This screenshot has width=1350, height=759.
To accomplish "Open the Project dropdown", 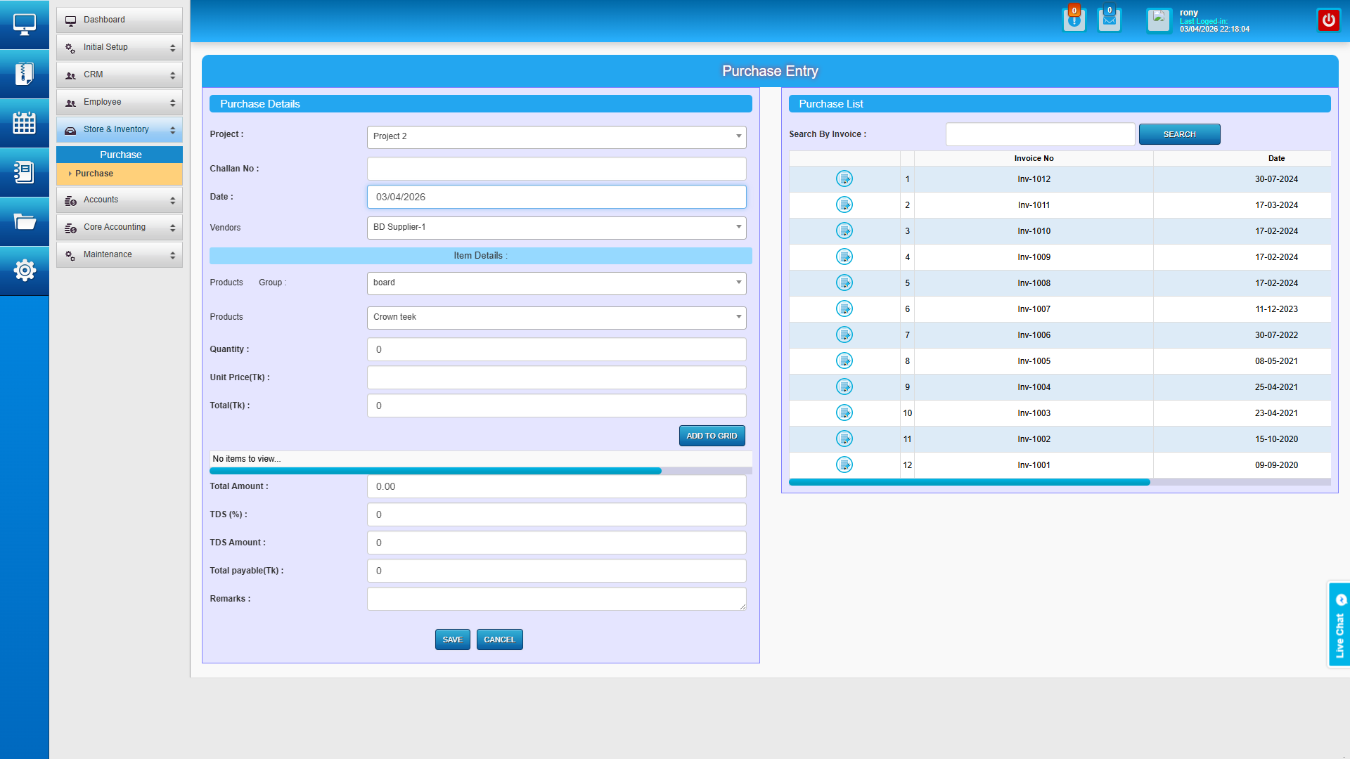I will point(555,137).
